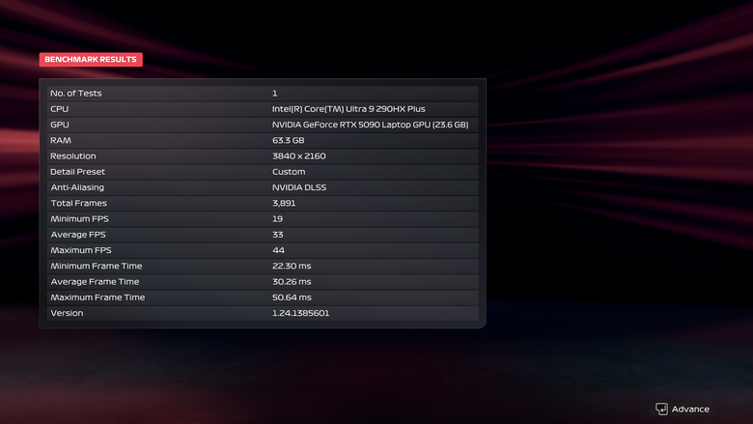The width and height of the screenshot is (753, 424).
Task: Click the No. of Tests value 1
Action: point(275,93)
